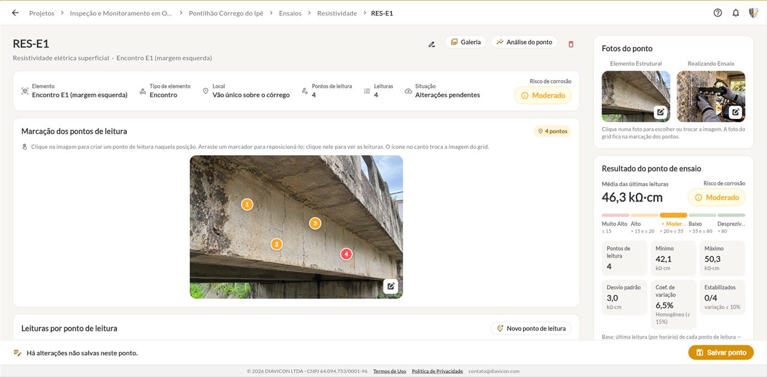Open Inspeção e Monitoramento breadcrumb
Viewport: 767px width, 377px height.
(x=120, y=13)
